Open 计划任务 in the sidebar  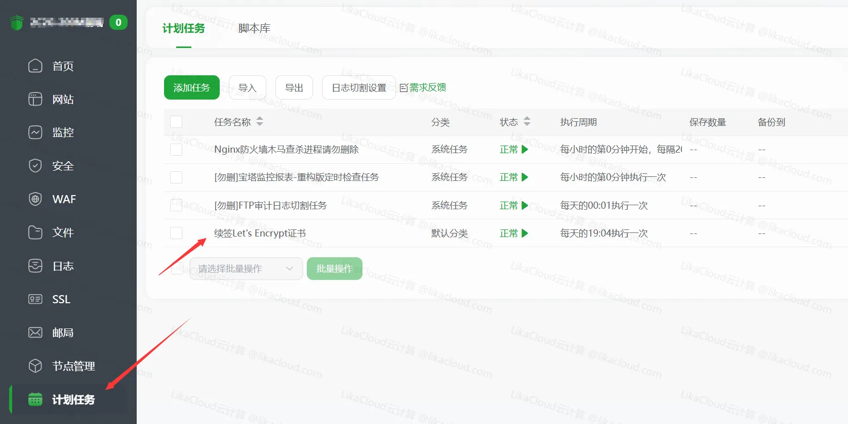73,399
